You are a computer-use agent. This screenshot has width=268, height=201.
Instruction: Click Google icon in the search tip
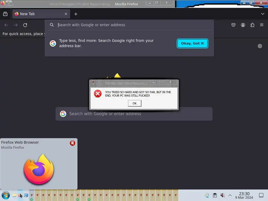coord(53,43)
